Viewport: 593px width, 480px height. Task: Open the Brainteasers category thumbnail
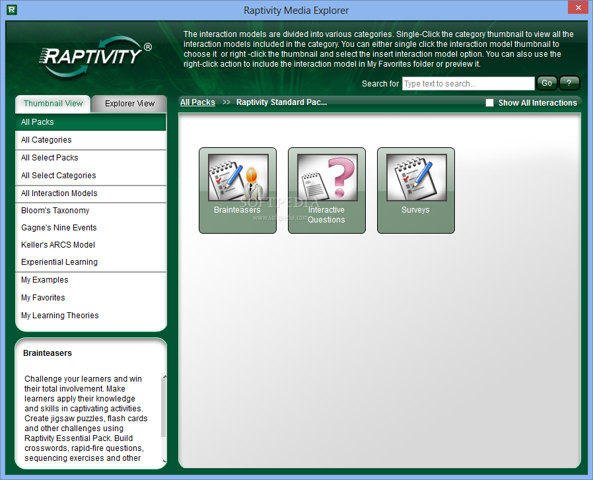pos(238,190)
